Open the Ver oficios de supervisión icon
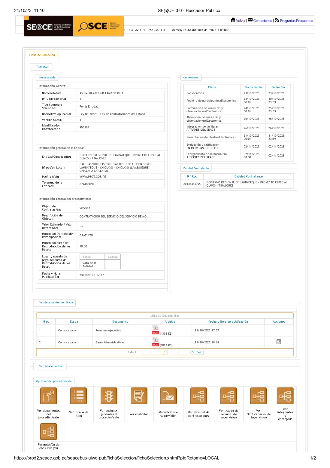 click(168, 396)
